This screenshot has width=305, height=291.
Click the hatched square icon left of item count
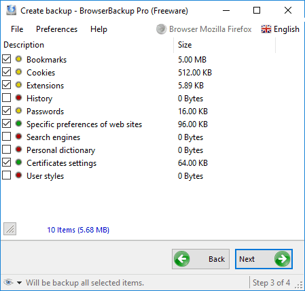click(10, 229)
